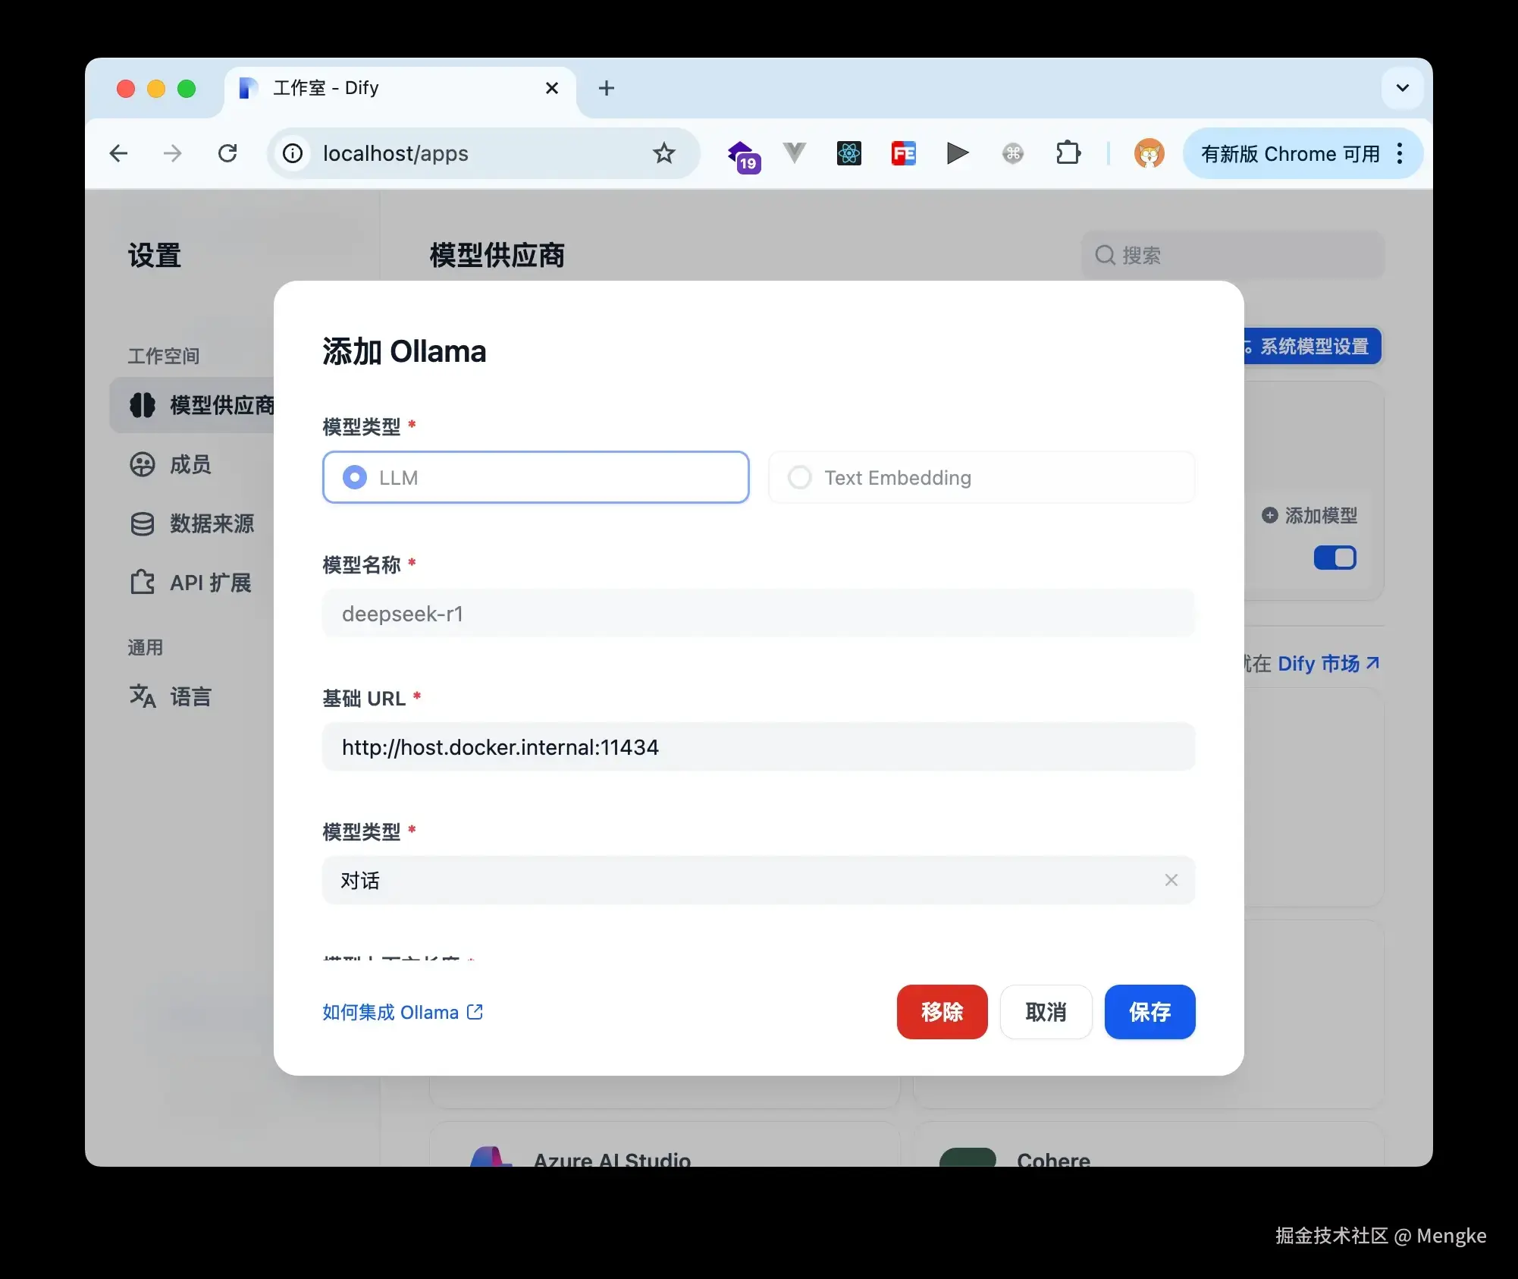Select the LLM model type radio

(354, 477)
